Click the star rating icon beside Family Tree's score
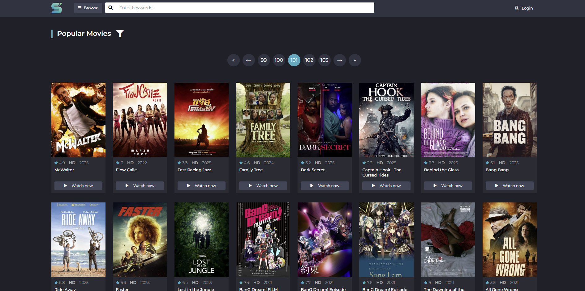This screenshot has width=585, height=291. point(241,163)
